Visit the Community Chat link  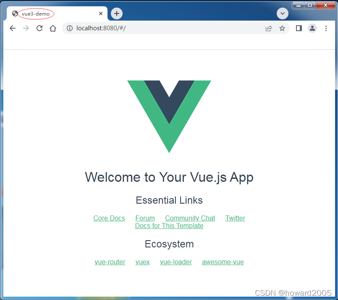point(190,218)
